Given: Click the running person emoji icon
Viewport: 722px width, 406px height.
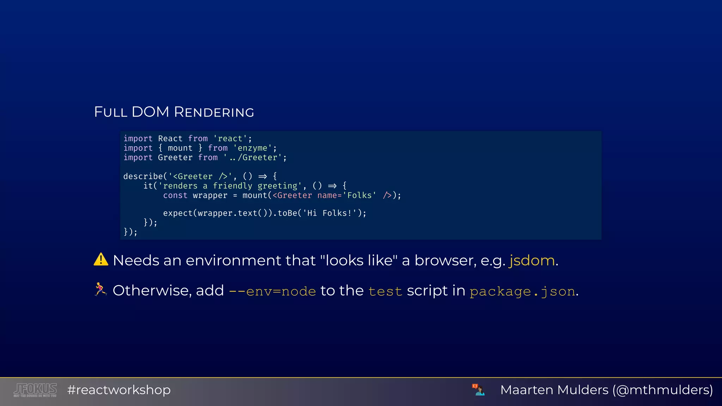Looking at the screenshot, I should (x=100, y=289).
